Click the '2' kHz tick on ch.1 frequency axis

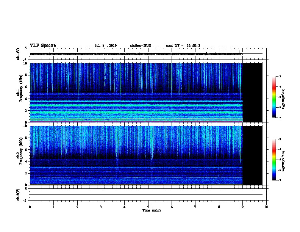[27, 111]
